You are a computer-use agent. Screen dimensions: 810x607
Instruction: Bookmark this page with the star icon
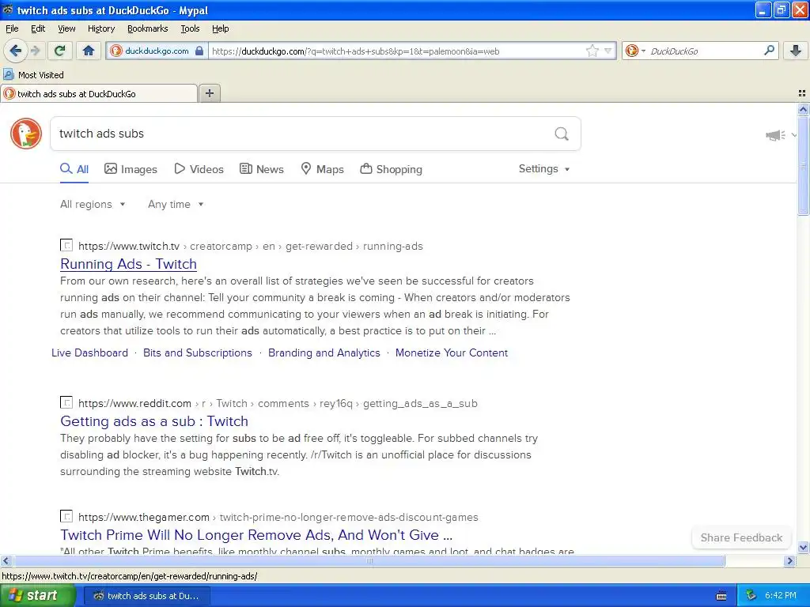click(592, 51)
